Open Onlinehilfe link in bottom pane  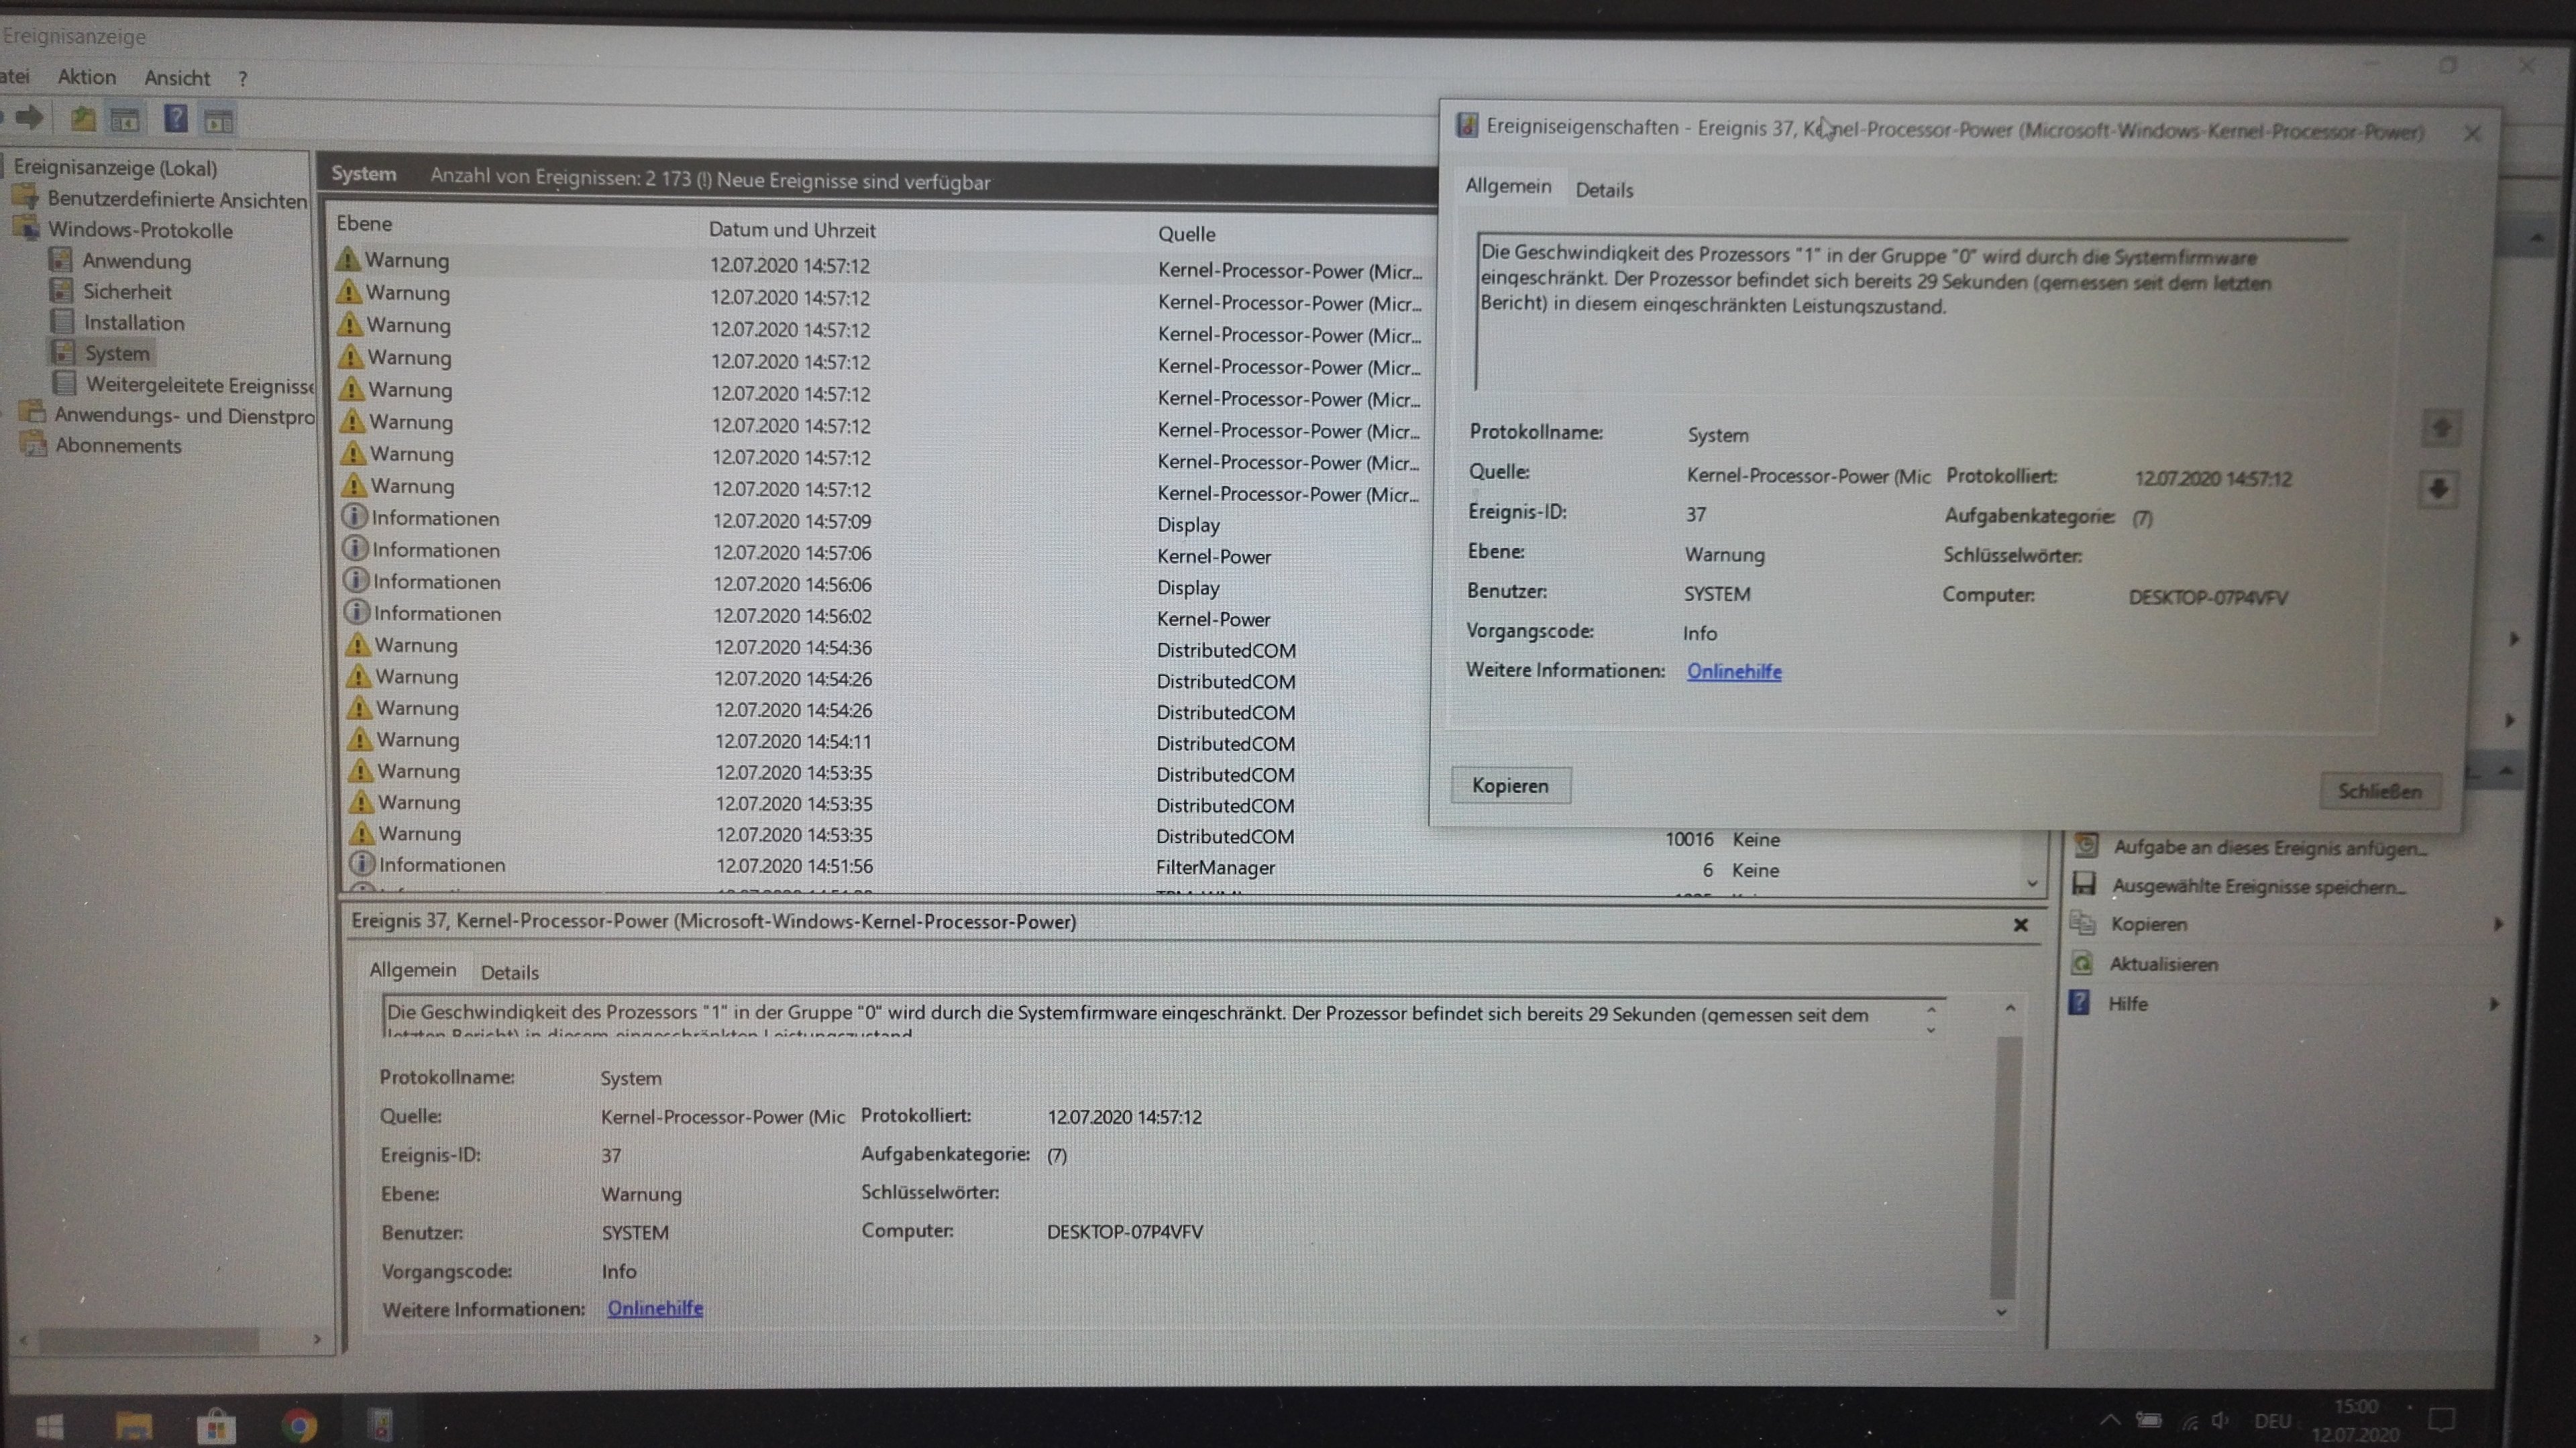(655, 1308)
